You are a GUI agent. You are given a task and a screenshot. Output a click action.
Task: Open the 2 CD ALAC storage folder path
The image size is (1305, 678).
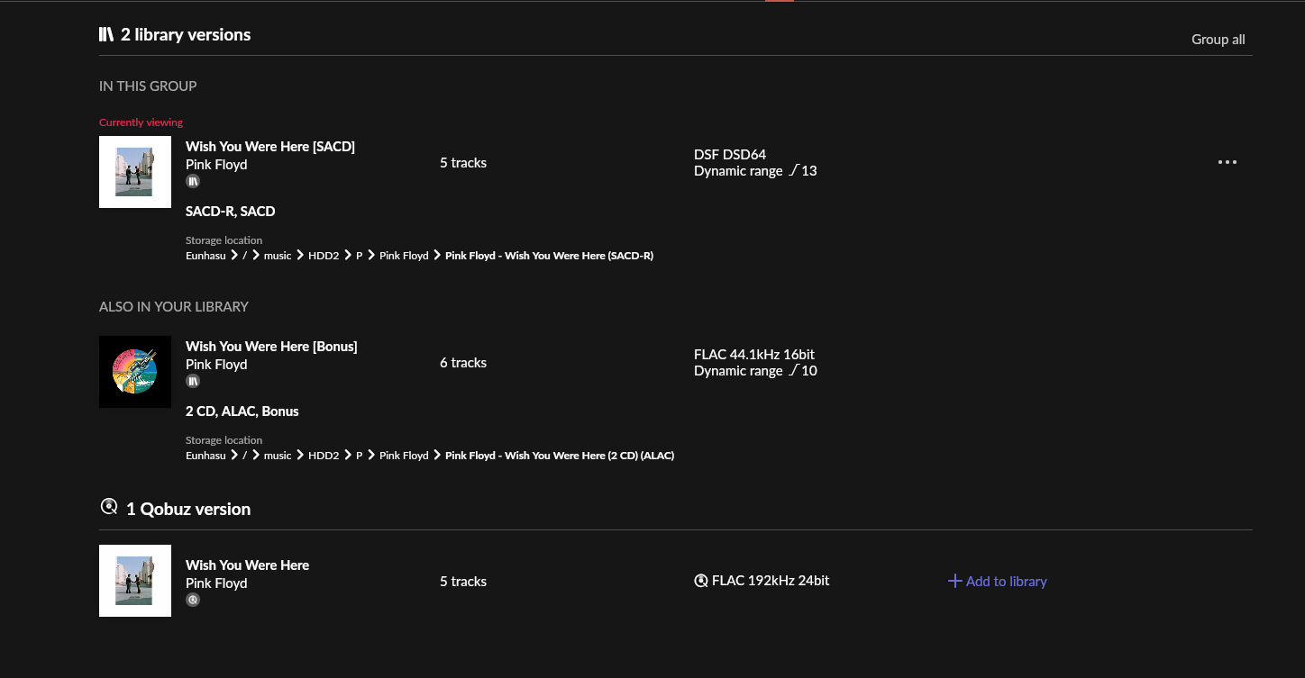[559, 456]
